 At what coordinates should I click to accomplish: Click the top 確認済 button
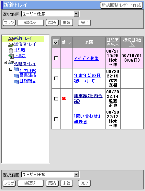(30, 23)
